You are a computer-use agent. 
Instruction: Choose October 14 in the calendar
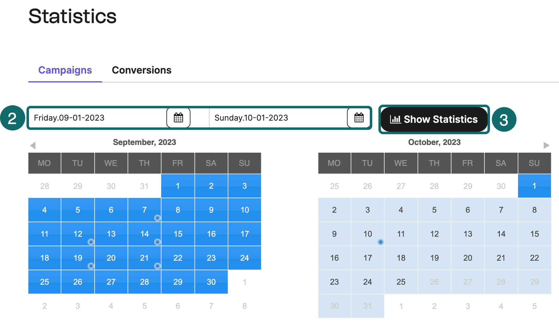click(501, 234)
